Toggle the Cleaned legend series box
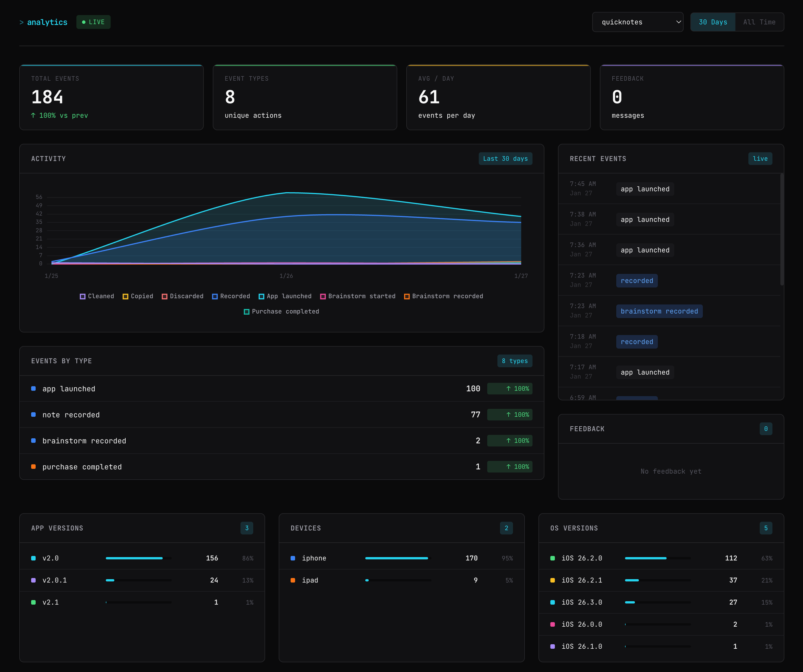Screen dimensions: 803x672 click(83, 296)
